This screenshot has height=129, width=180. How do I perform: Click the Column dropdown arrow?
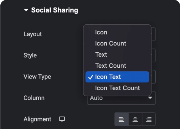pyautogui.click(x=150, y=98)
